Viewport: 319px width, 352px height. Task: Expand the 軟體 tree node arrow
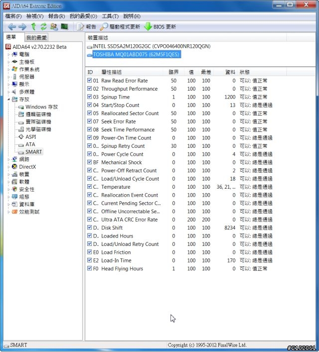[x=8, y=182]
